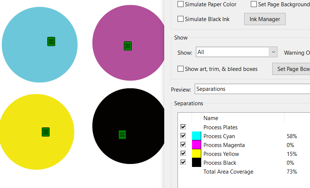Open the Ink Manager
This screenshot has height=188, width=310.
[264, 19]
